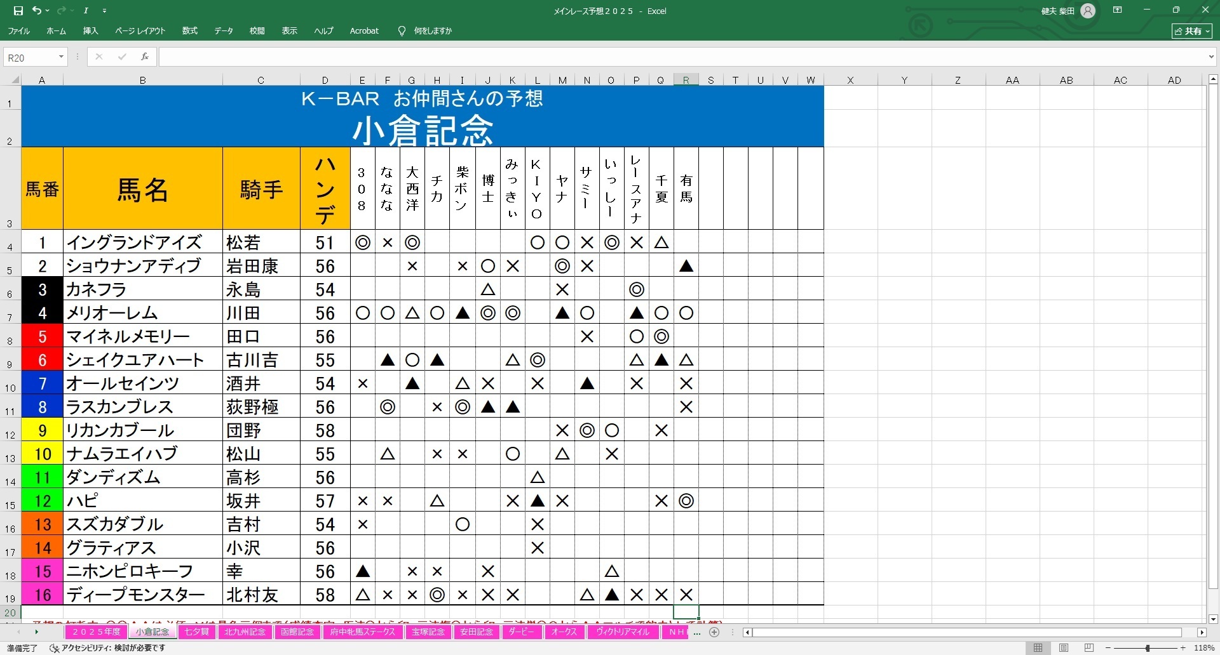Image resolution: width=1220 pixels, height=655 pixels.
Task: Click the Undo arrow icon
Action: [x=37, y=11]
